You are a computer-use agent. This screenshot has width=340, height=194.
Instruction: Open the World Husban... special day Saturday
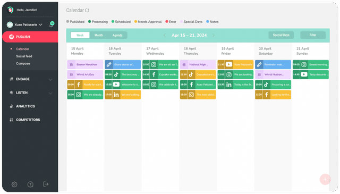[x=273, y=74]
